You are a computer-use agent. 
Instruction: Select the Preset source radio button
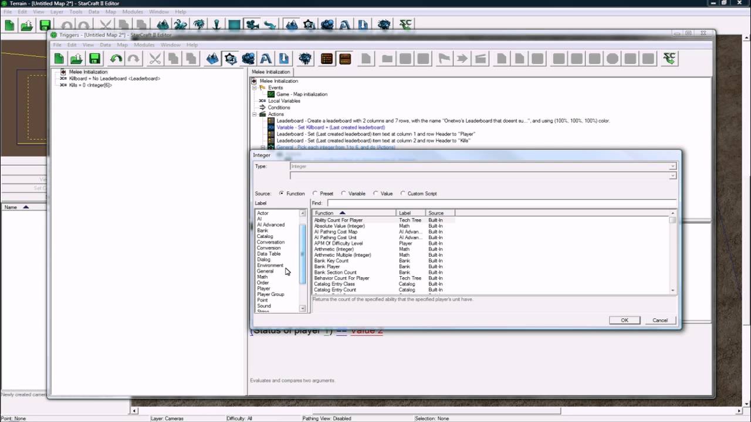click(315, 193)
